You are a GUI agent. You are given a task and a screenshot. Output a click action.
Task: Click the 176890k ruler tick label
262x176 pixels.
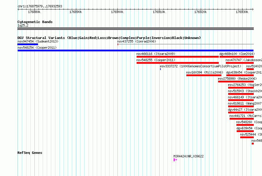76,12
